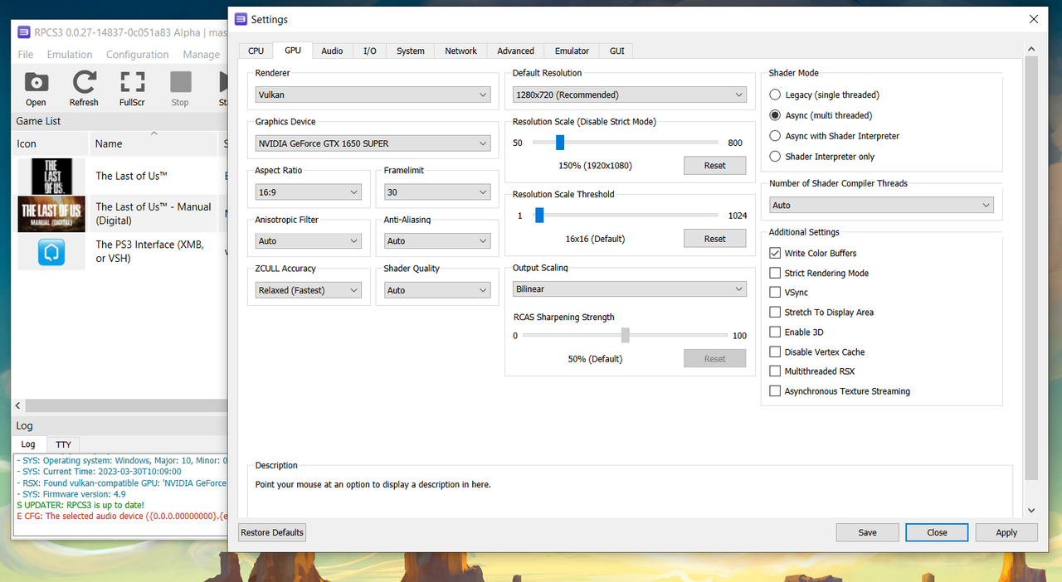The image size is (1062, 582).
Task: Open the File menu in RPCS3
Action: pyautogui.click(x=26, y=55)
